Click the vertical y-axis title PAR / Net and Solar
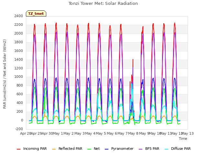Image resolution: width=207 pixels, height=155 pixels. pyautogui.click(x=5, y=74)
